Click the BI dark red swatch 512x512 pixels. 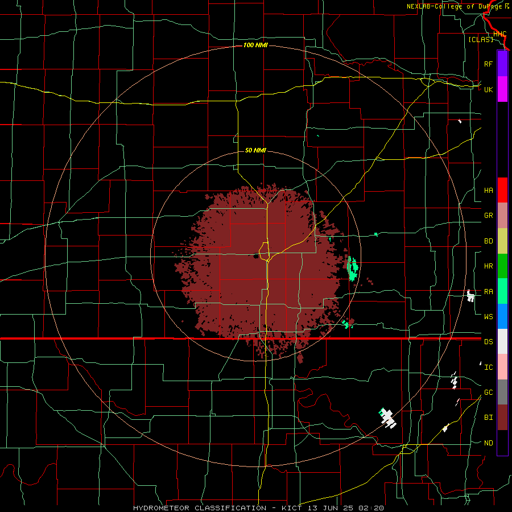pyautogui.click(x=502, y=418)
